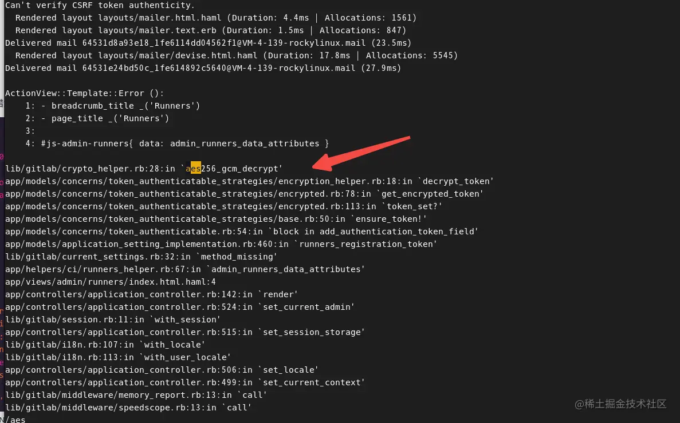Click the session.rb:11 'with_session' line
Viewport: 680px width, 423px height.
[113, 319]
